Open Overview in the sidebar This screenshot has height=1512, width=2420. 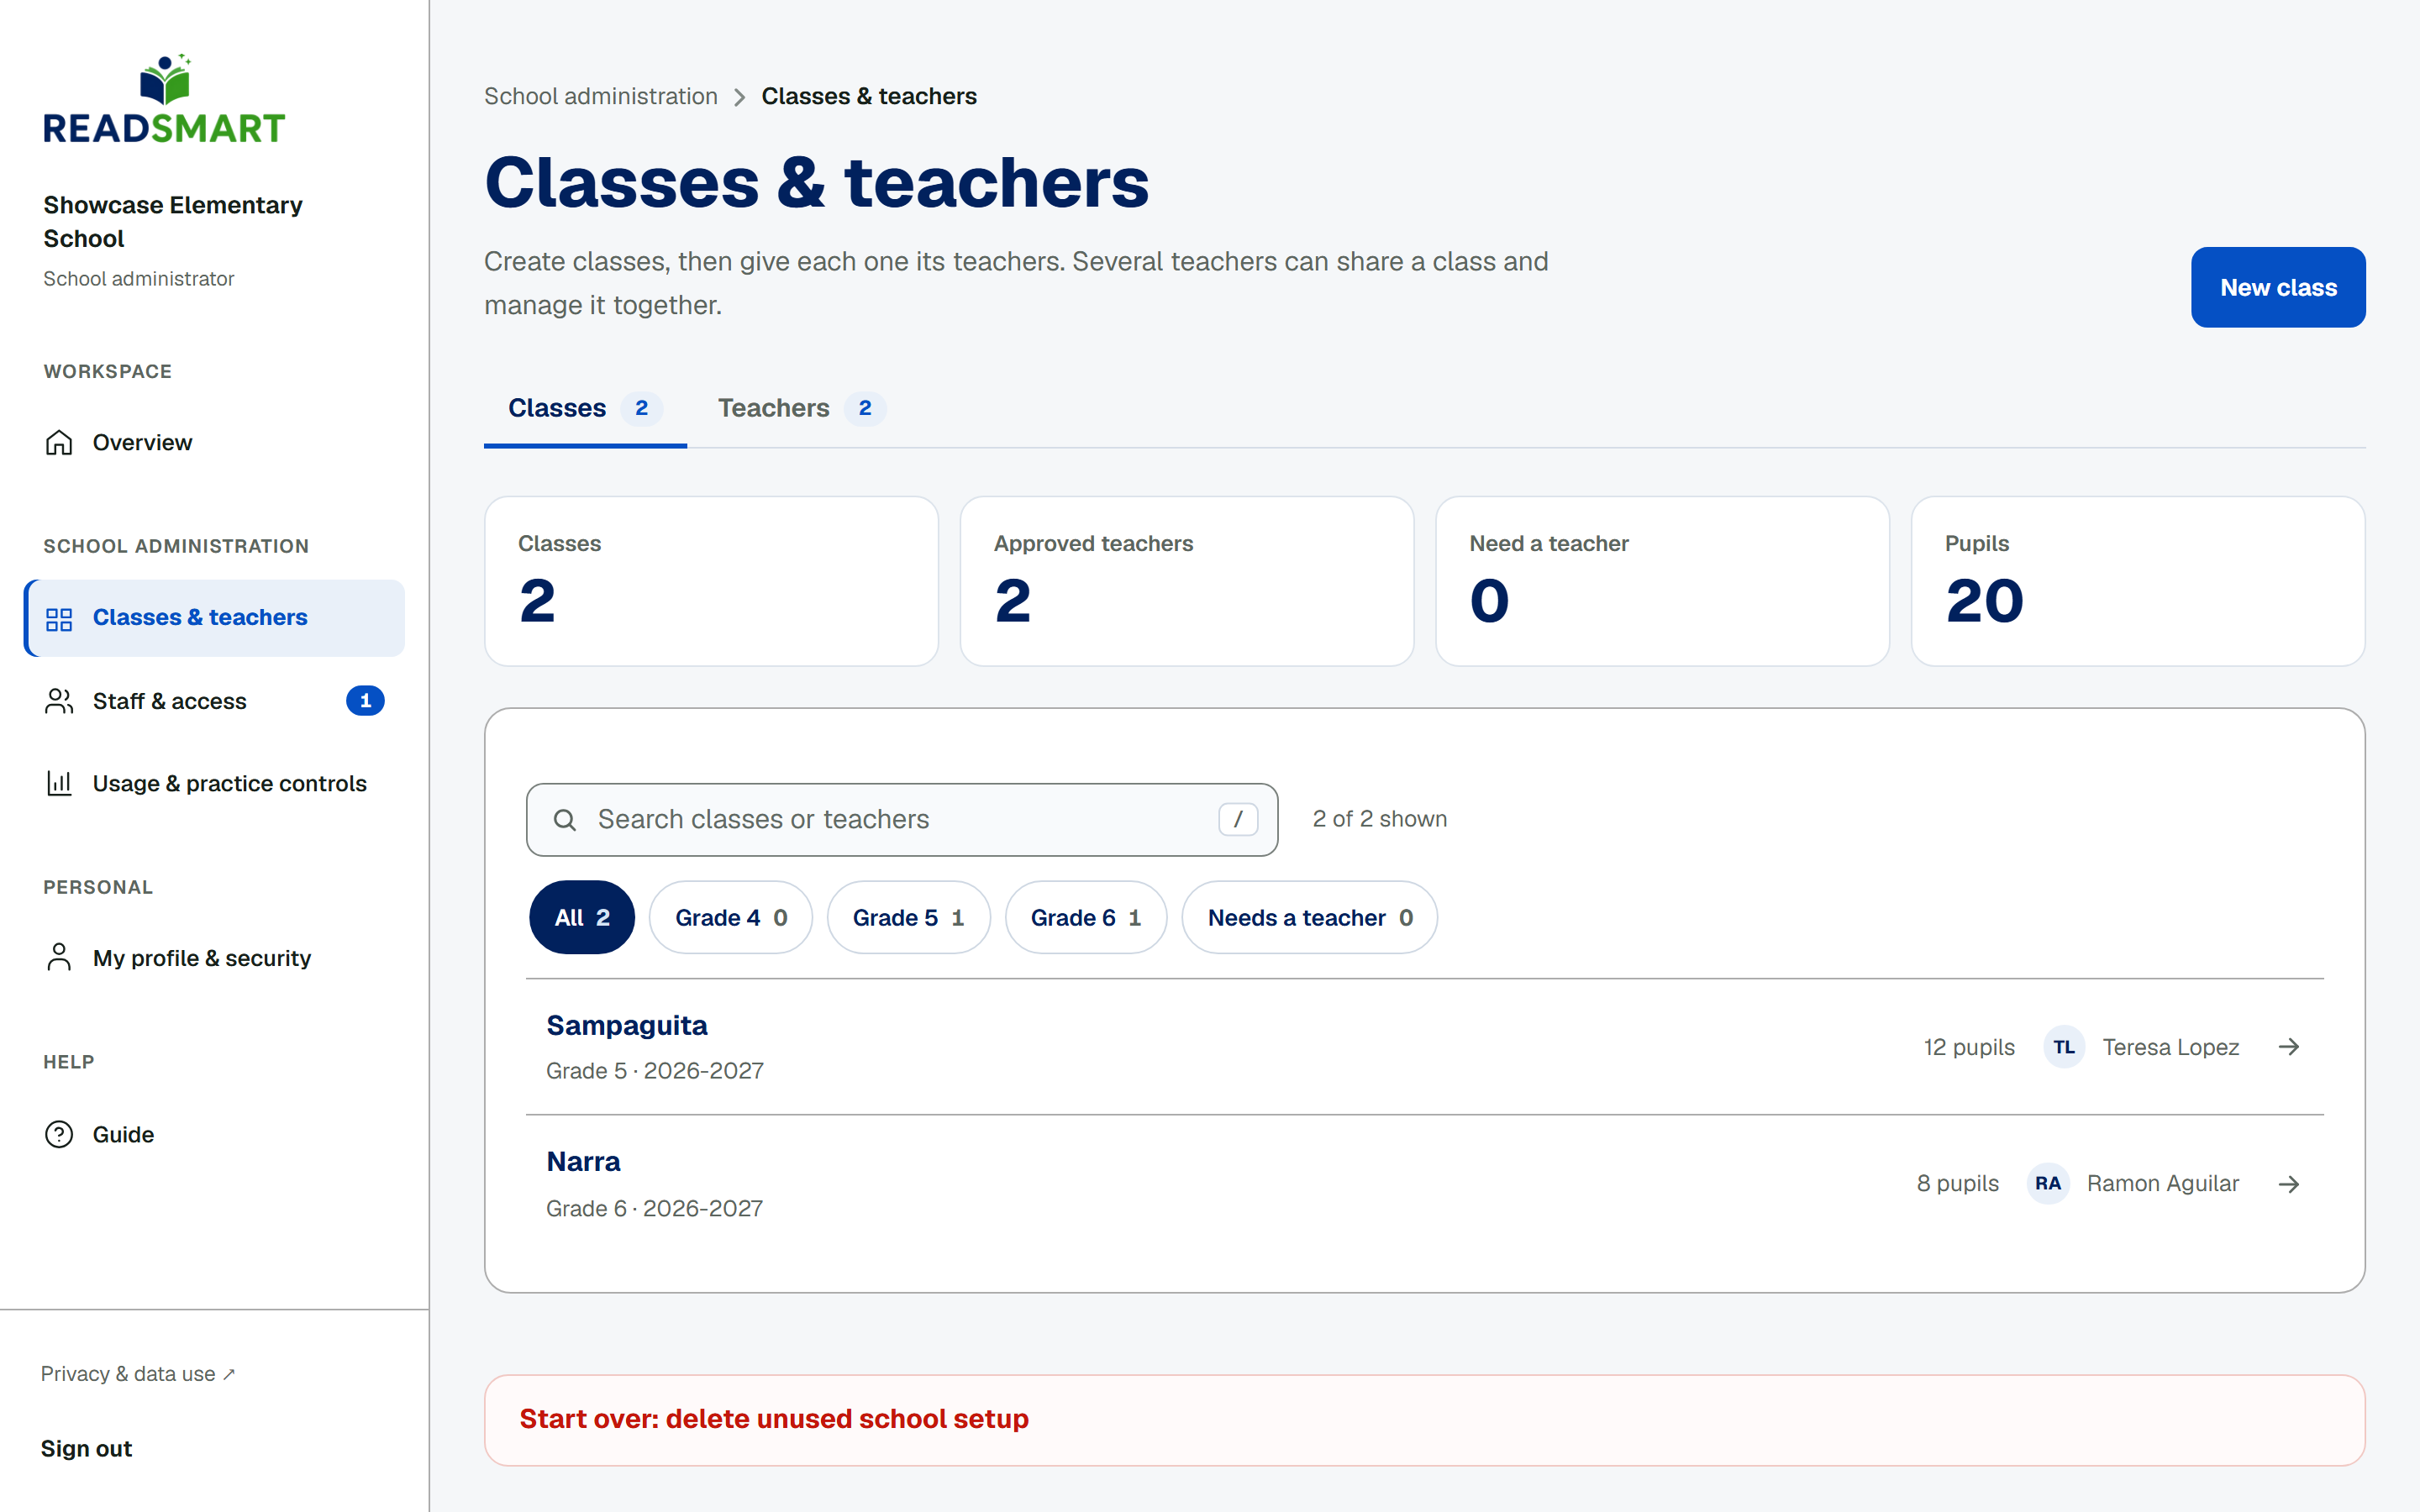click(214, 442)
